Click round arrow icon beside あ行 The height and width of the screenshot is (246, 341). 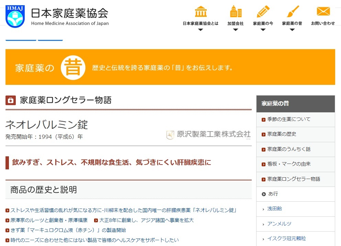pyautogui.click(x=264, y=194)
